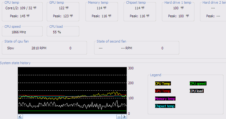Image resolution: width=226 pixels, height=119 pixels.
Task: Click the cpu fan 2810 RPM reading
Action: coord(39,48)
